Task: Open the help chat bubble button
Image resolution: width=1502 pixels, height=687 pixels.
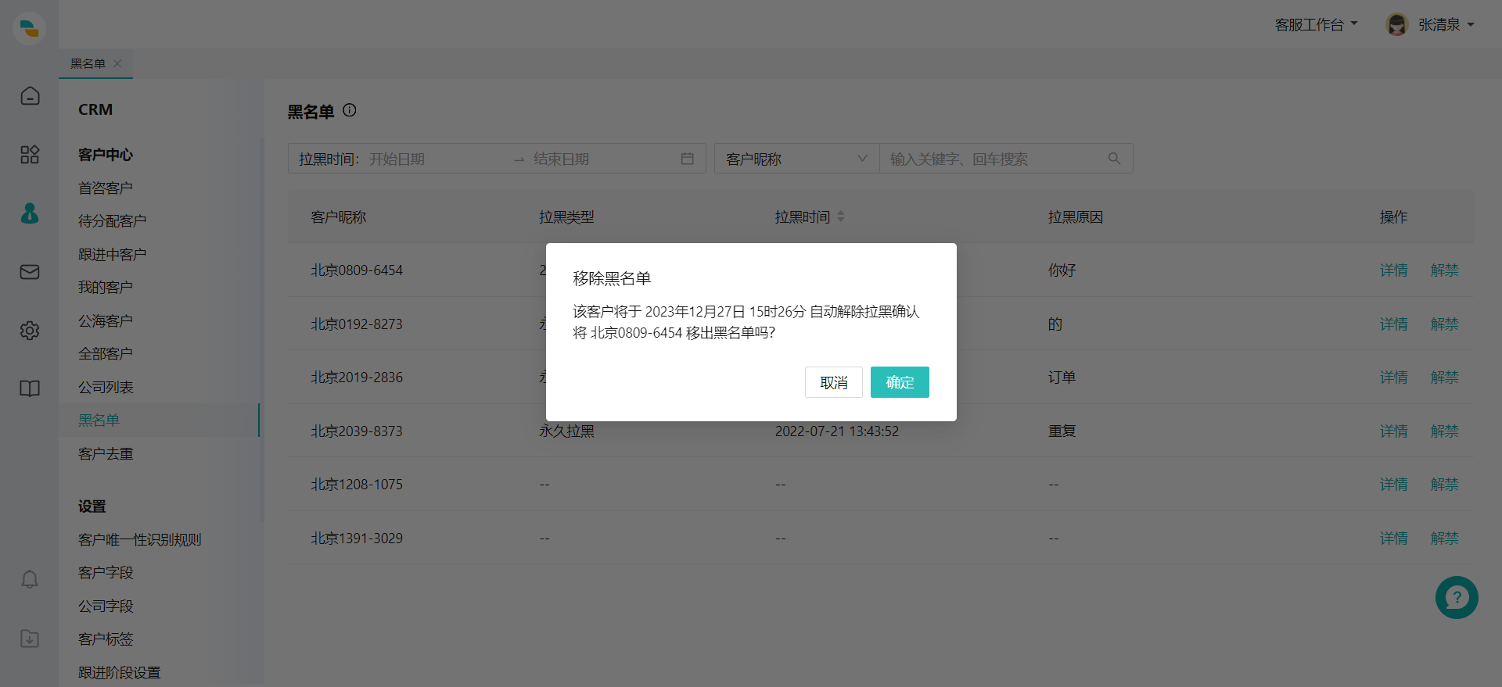Action: point(1457,598)
